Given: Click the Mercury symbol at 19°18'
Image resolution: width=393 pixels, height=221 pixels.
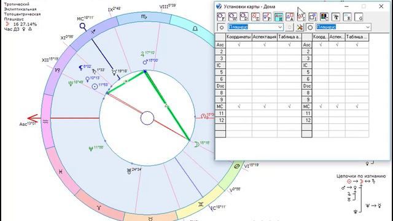Looking at the screenshot, I should pos(114,72).
